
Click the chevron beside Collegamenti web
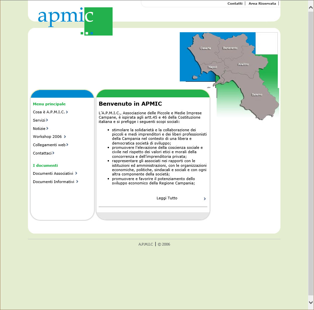tap(67, 145)
